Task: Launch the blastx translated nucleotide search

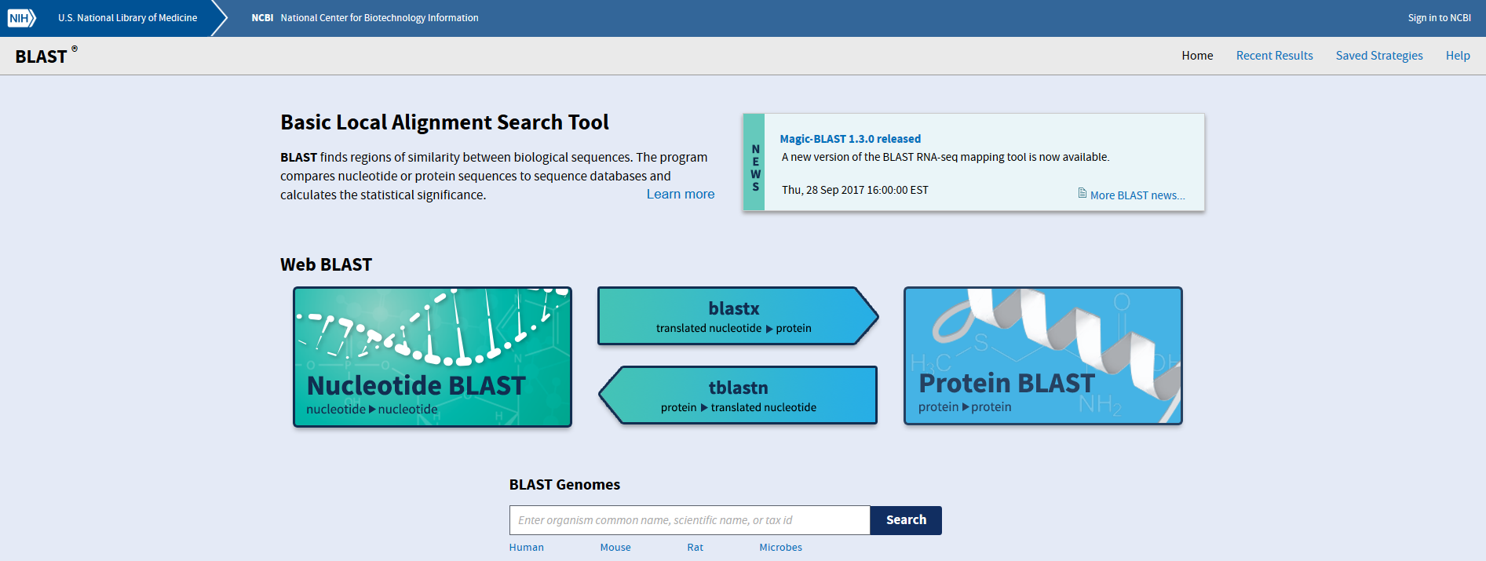Action: tap(734, 316)
